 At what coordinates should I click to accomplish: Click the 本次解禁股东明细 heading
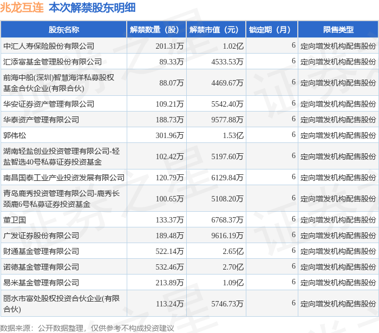(x=92, y=8)
